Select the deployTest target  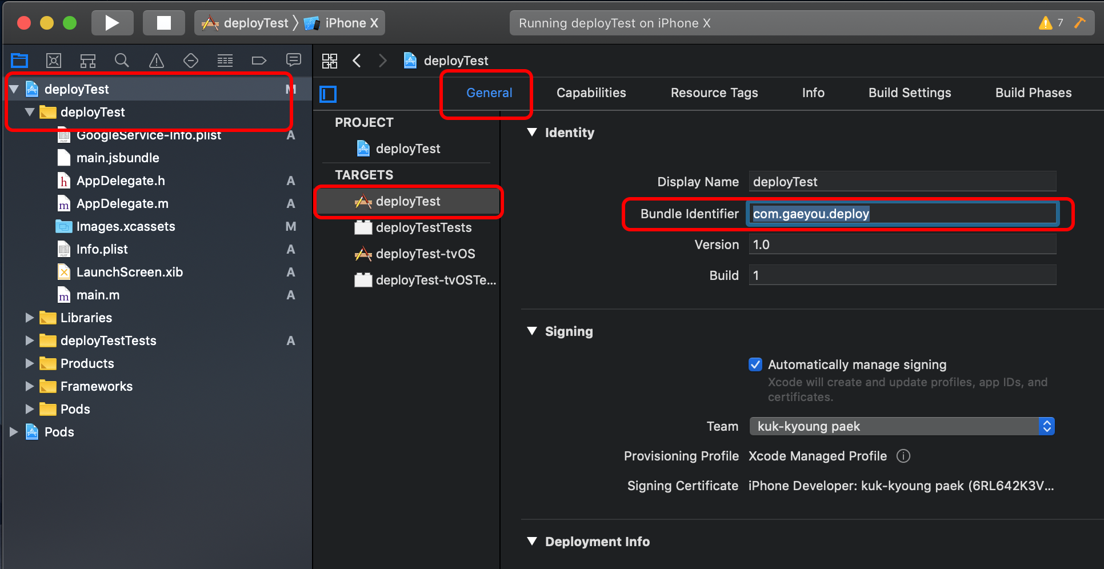click(x=406, y=201)
